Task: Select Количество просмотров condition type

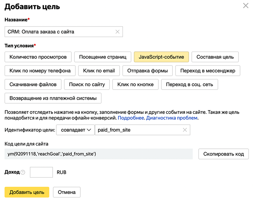Action: (x=38, y=57)
